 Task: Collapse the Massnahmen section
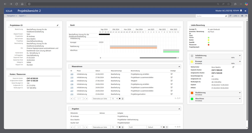pos(179,66)
